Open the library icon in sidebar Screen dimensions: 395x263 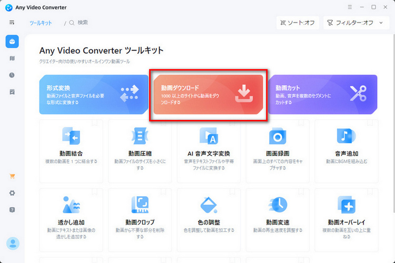coord(12,58)
